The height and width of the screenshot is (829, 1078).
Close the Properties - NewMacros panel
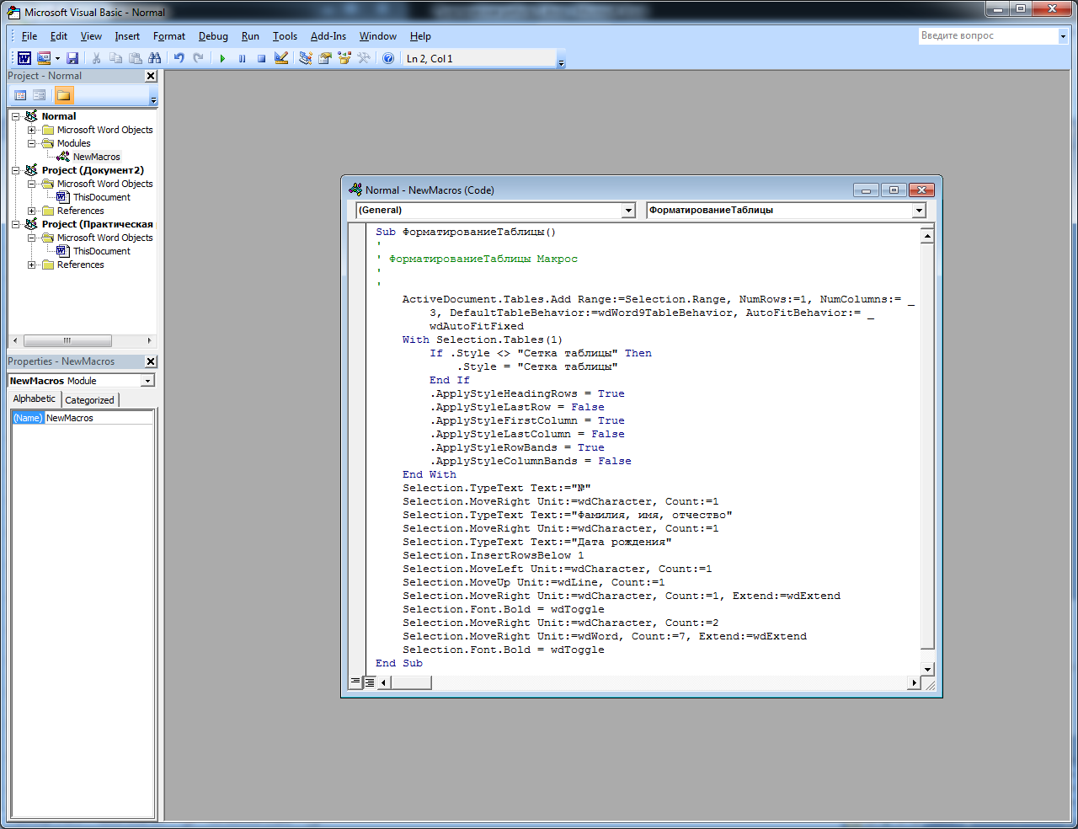coord(151,361)
